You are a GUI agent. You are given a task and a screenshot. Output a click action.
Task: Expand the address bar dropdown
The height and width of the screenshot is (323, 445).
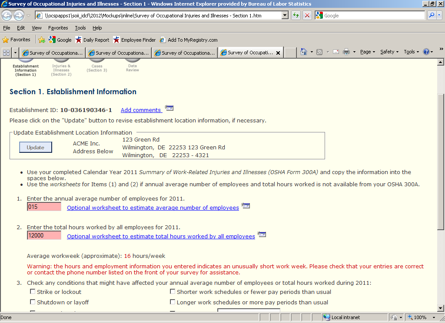pyautogui.click(x=285, y=15)
